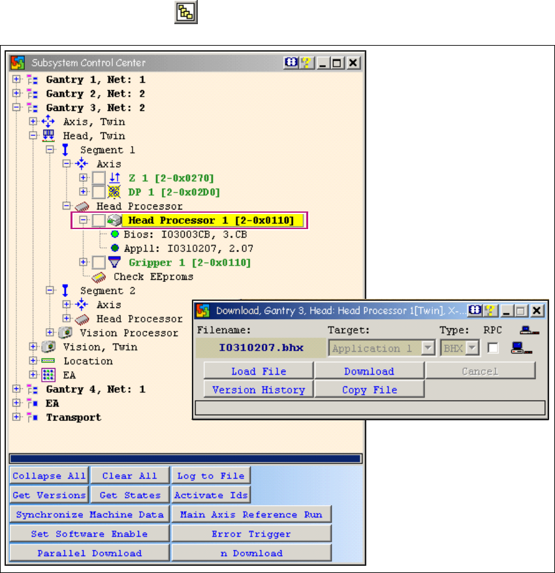Click the help icon in Download dialog title bar
555x573 pixels.
point(490,311)
